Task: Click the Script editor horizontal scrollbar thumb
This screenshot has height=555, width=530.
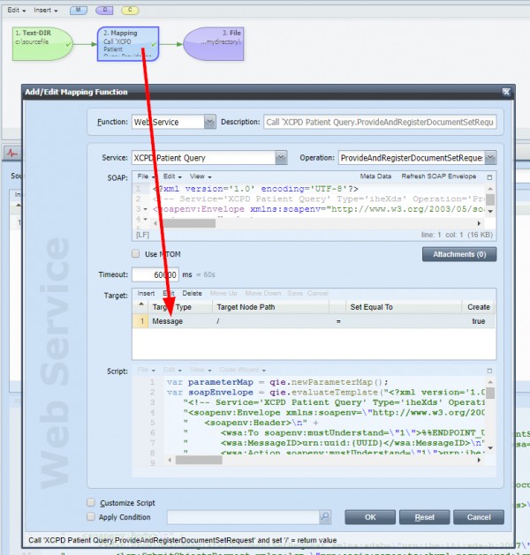Action: [199, 460]
